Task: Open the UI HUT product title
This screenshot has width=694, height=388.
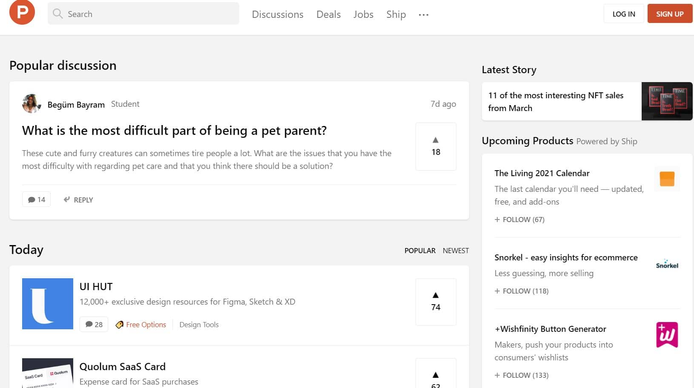Action: [96, 287]
